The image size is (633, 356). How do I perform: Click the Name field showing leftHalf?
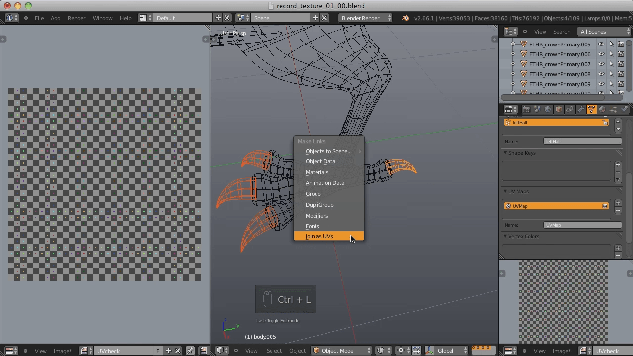(583, 141)
